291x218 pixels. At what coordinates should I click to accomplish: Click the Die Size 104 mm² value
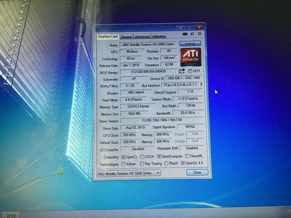169,58
